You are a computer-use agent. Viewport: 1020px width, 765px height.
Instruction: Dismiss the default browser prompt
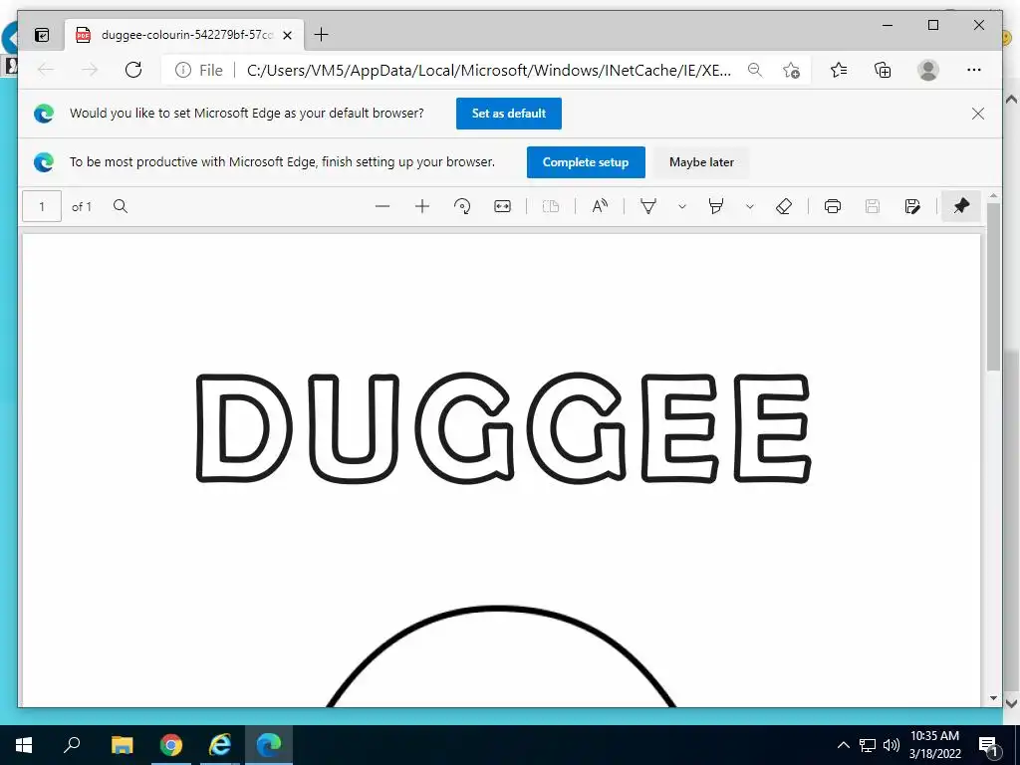(978, 114)
